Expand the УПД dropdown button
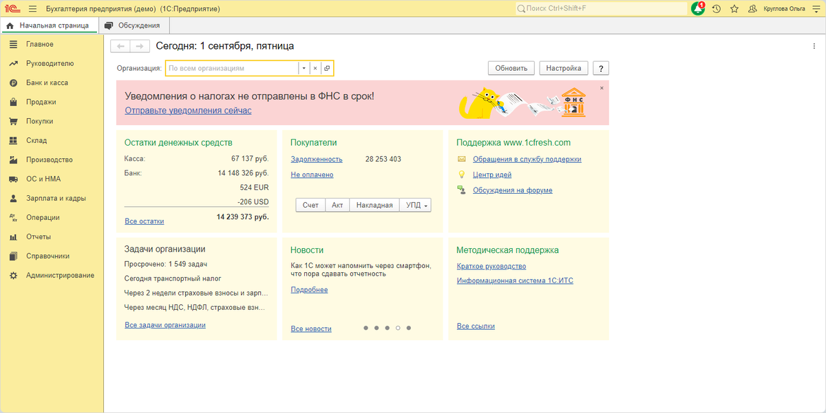 pos(416,205)
